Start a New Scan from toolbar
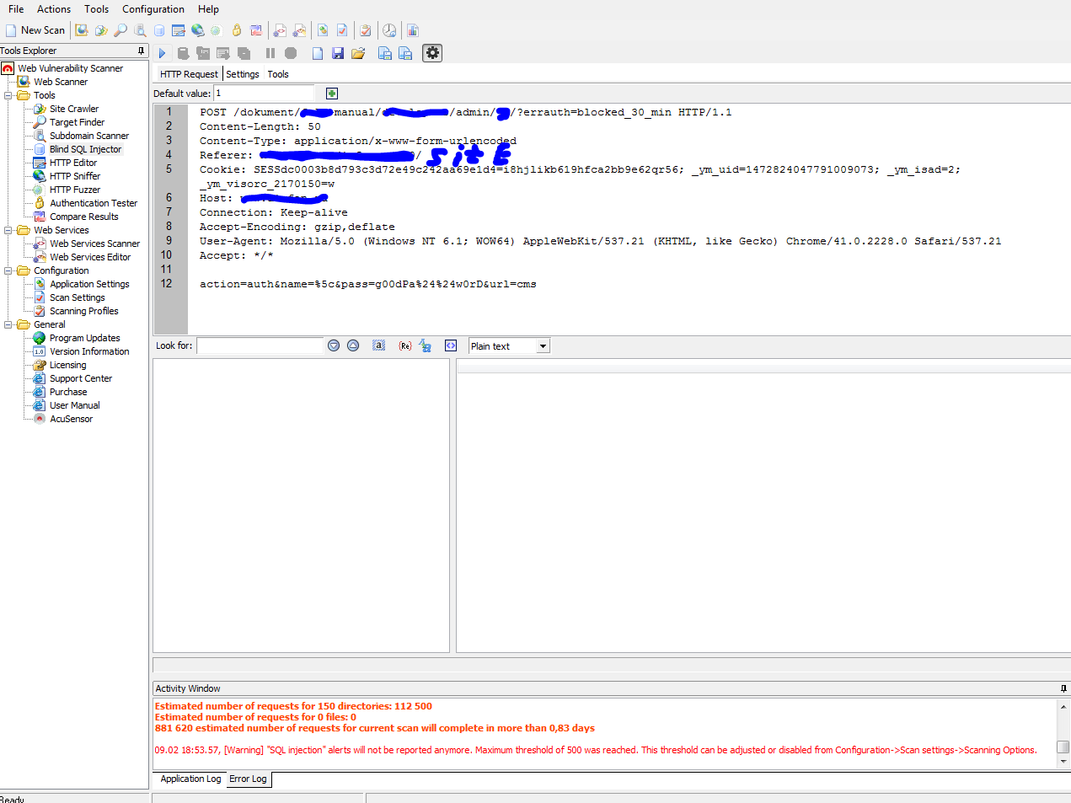The height and width of the screenshot is (803, 1071). coord(35,30)
